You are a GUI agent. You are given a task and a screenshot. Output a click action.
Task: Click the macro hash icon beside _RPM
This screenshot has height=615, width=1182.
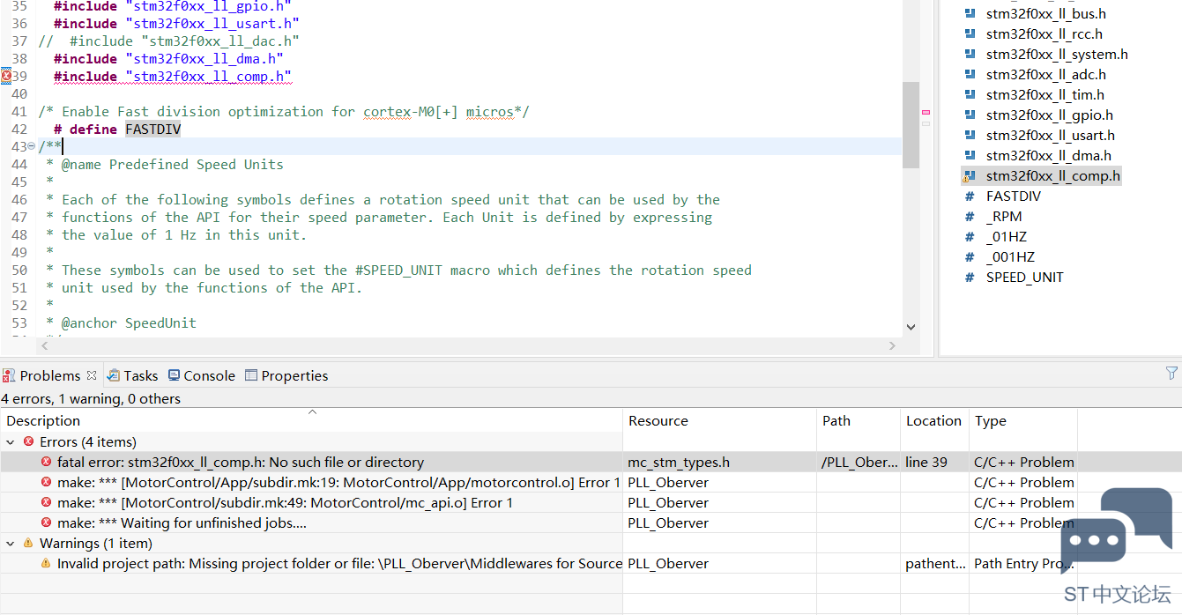pyautogui.click(x=970, y=217)
